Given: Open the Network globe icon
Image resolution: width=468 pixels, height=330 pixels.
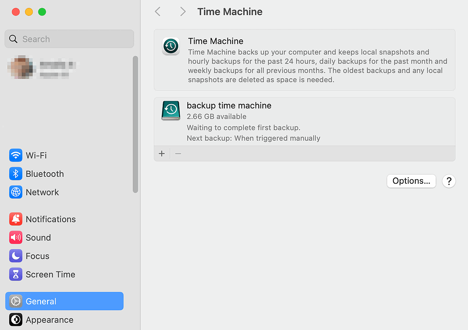Looking at the screenshot, I should tap(16, 192).
